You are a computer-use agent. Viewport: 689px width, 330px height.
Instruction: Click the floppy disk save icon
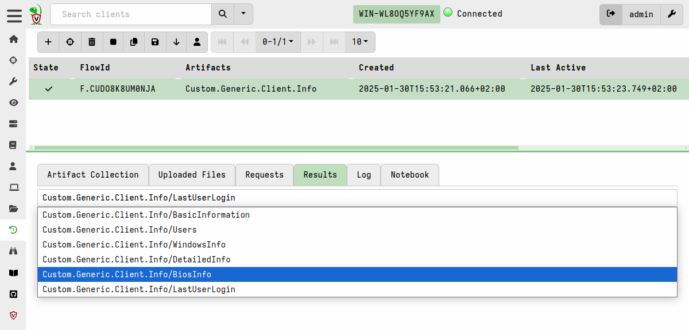[x=155, y=42]
